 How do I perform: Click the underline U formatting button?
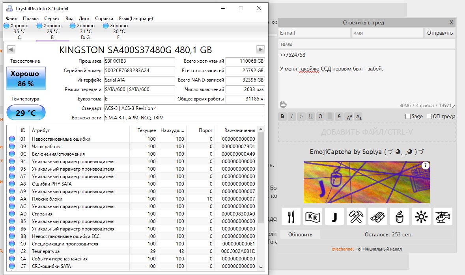[x=311, y=116]
